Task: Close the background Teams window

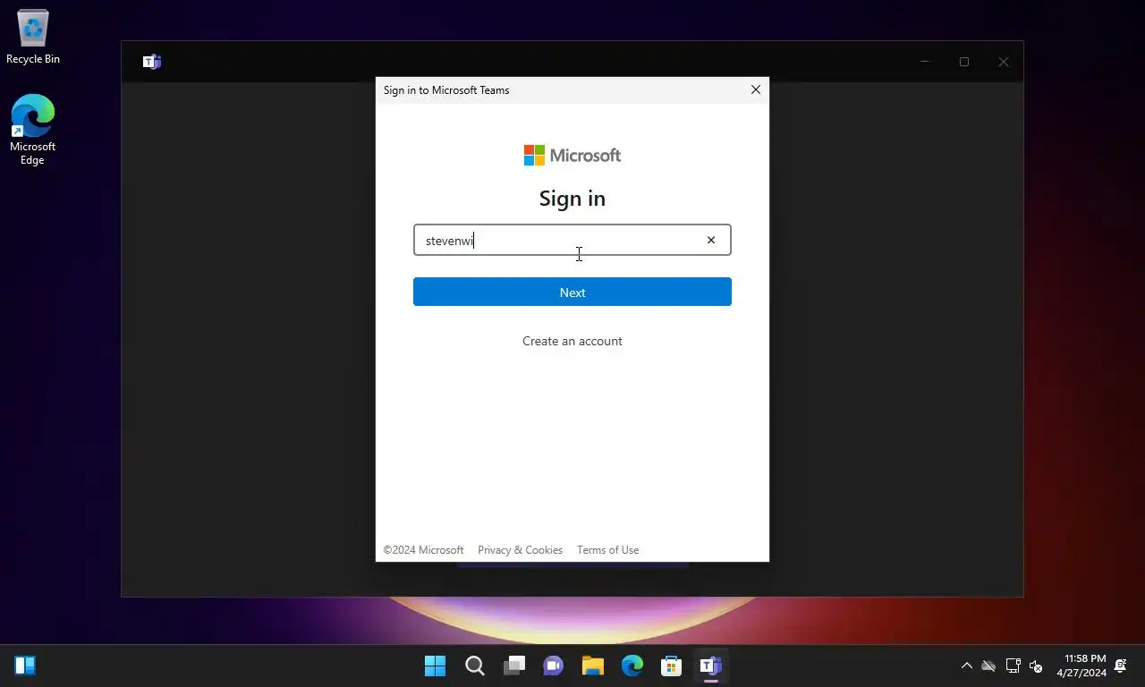Action: (x=1004, y=62)
